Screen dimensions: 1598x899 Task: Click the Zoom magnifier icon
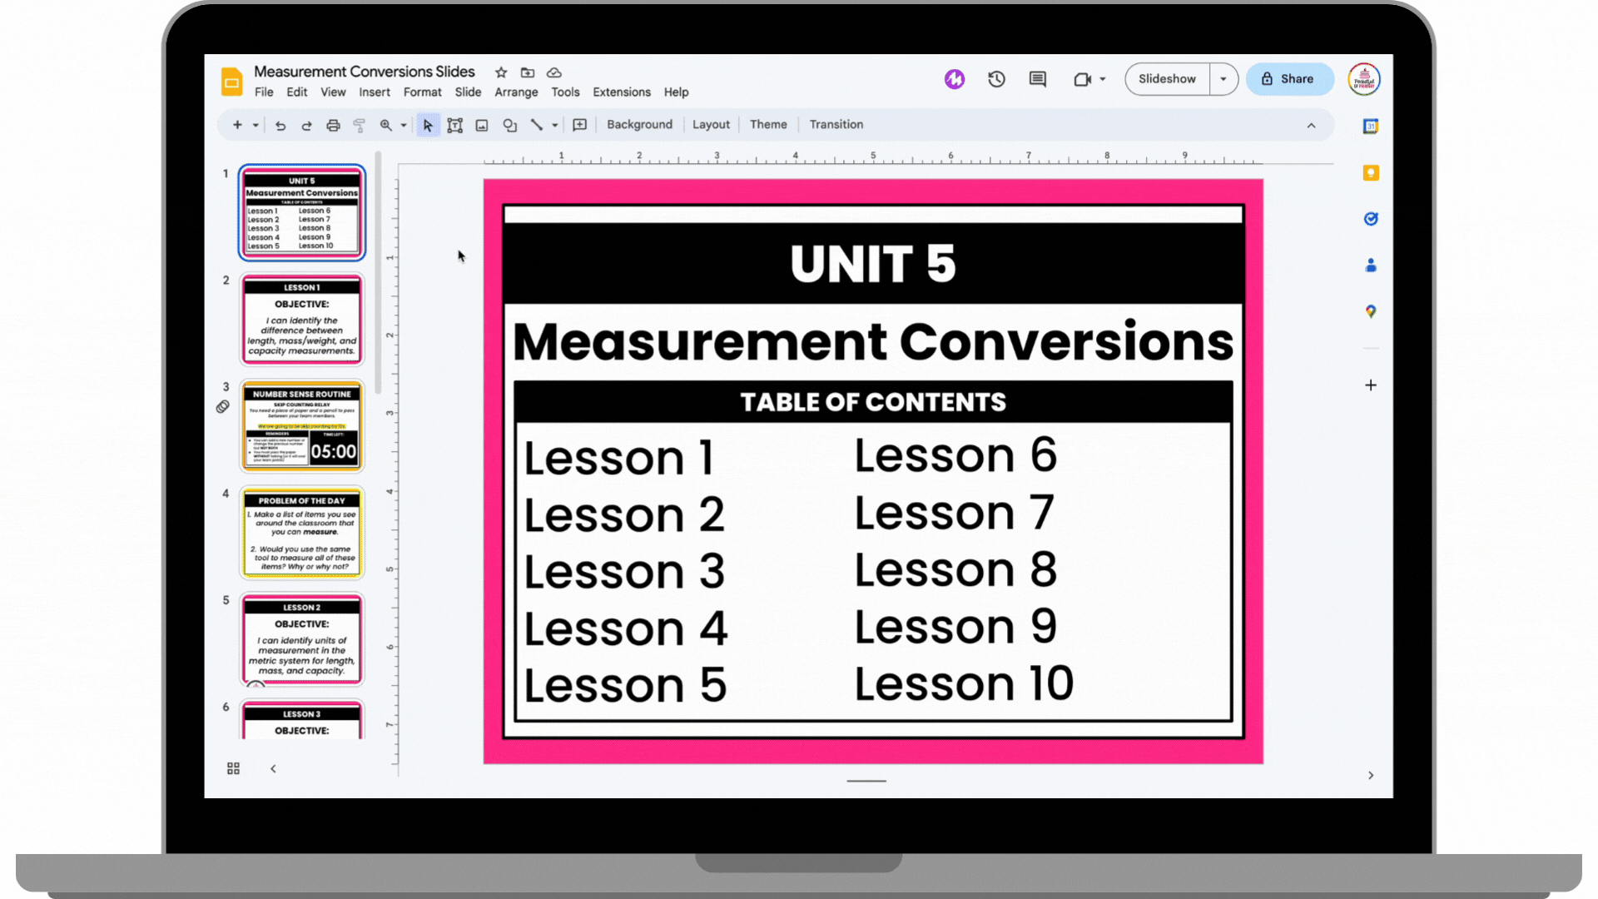386,126
